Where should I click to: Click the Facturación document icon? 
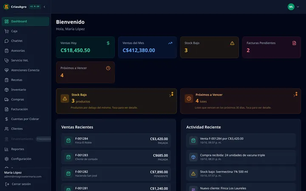7,109
